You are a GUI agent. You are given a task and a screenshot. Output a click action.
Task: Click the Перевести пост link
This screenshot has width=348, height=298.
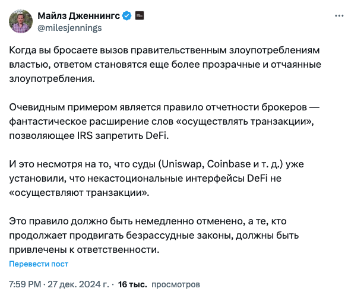39,264
